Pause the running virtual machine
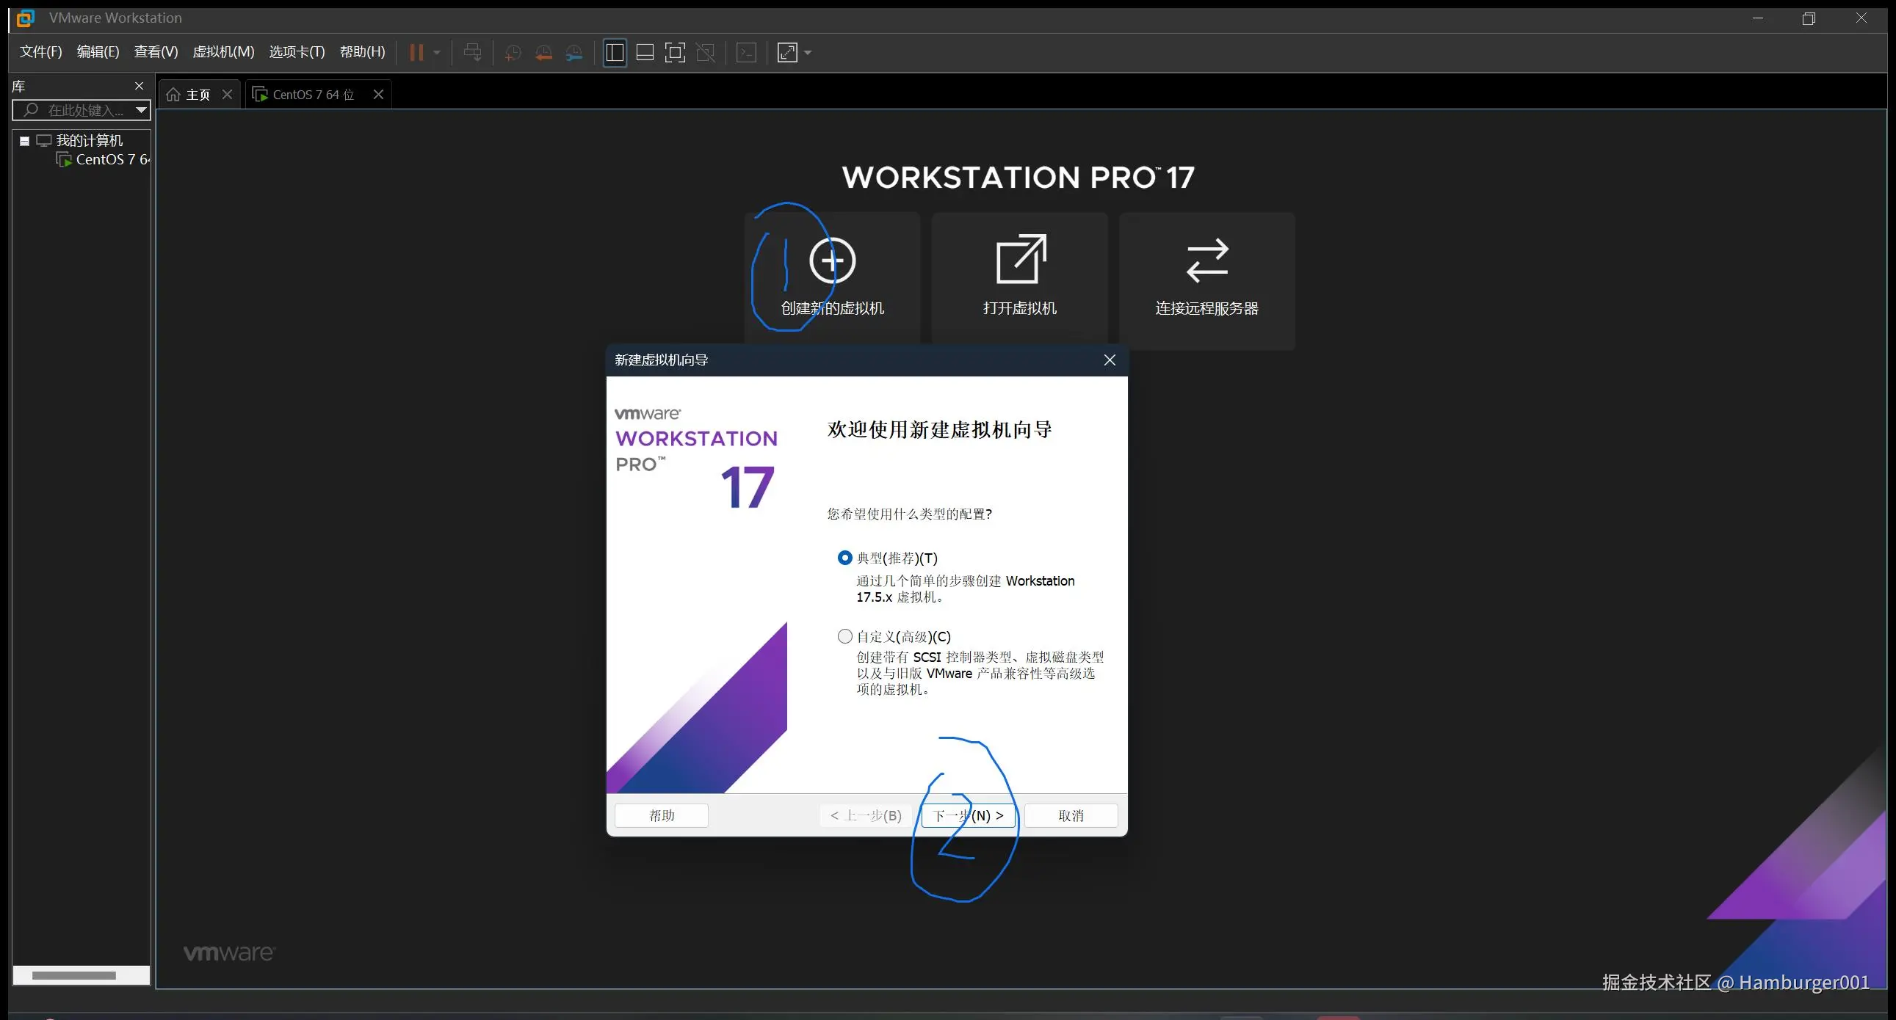 (417, 51)
